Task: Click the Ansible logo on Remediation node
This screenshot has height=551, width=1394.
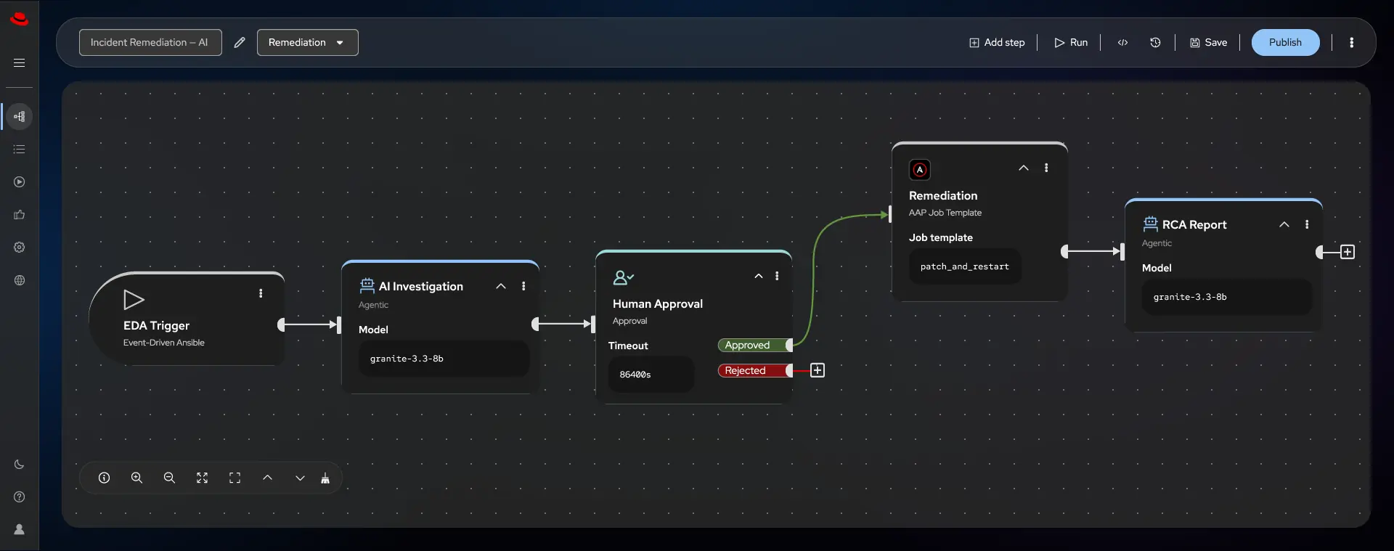Action: click(x=920, y=170)
